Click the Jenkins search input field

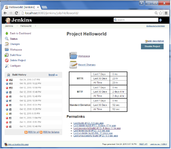[x=136, y=20]
